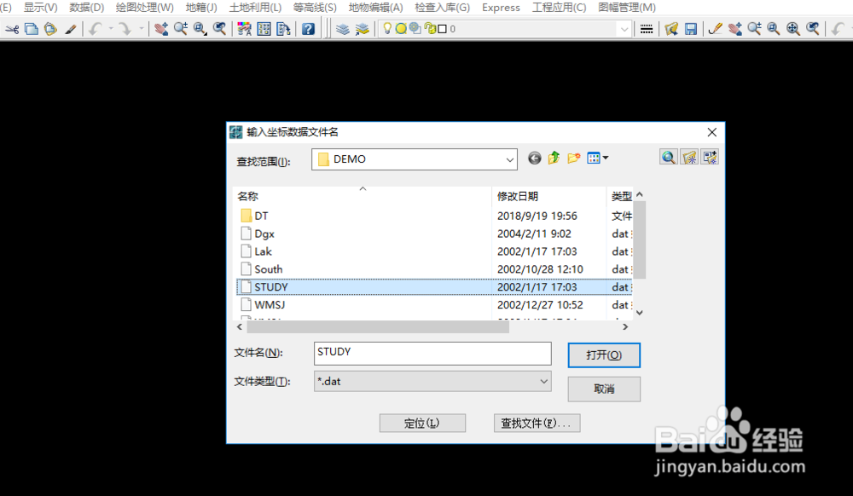Click the Zoom Extents crosshair magnifier icon

point(793,29)
